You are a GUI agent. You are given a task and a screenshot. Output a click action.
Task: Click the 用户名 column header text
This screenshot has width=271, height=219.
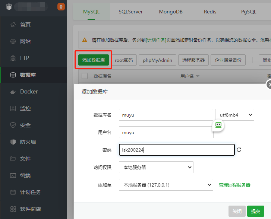click(187, 76)
